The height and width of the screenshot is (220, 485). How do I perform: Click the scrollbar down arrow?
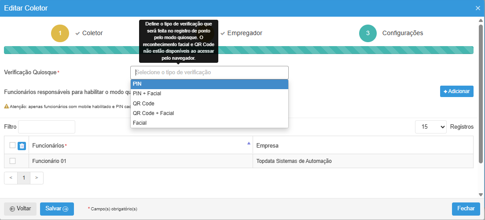pyautogui.click(x=481, y=194)
